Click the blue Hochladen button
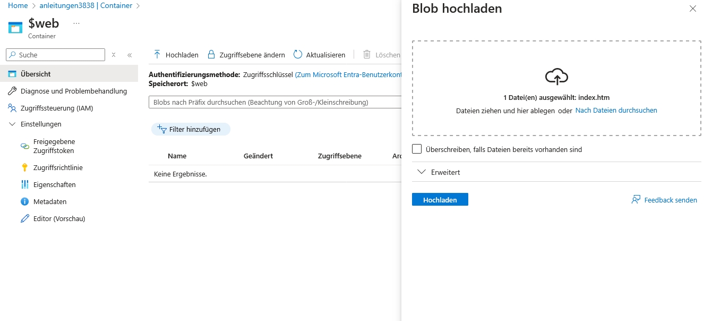Image resolution: width=712 pixels, height=321 pixels. click(x=440, y=200)
